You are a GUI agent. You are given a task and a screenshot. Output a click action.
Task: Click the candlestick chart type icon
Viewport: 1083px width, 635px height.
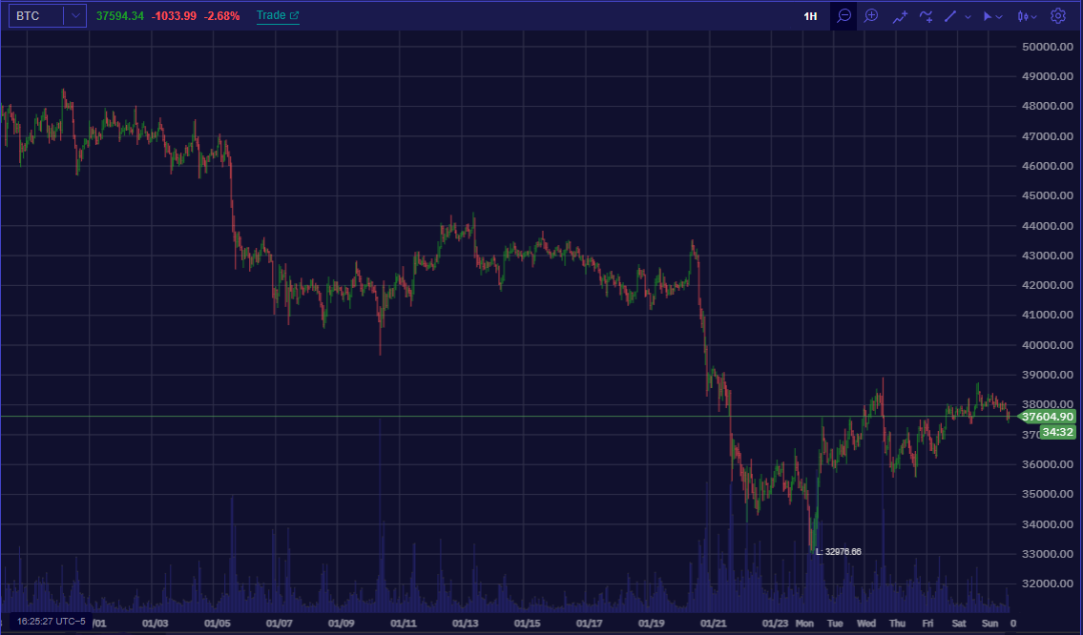point(1023,16)
